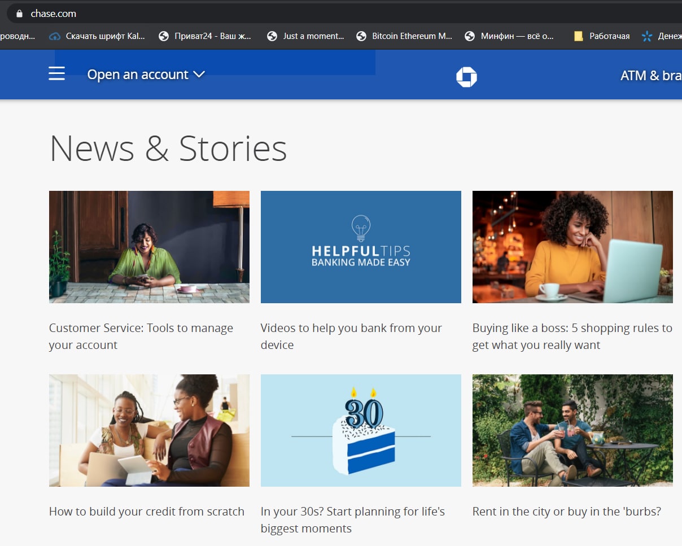Open Buying like a boss article link

point(572,337)
